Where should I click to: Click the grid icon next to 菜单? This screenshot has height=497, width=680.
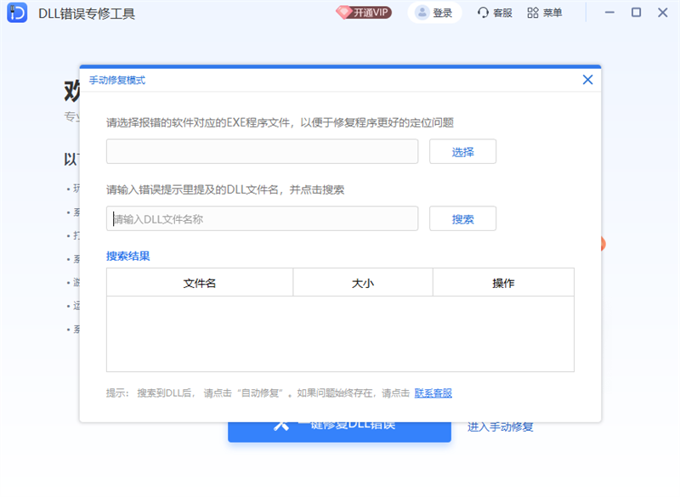pos(531,12)
